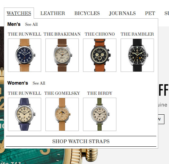The width and height of the screenshot is (169, 164).
Task: Open The Gomelsky title link
Action: coord(62,93)
